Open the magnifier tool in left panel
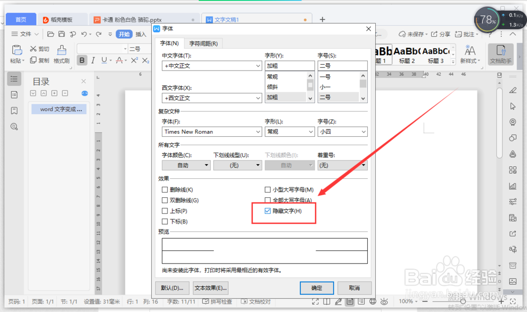 point(14,126)
